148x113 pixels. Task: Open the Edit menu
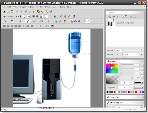(9, 7)
